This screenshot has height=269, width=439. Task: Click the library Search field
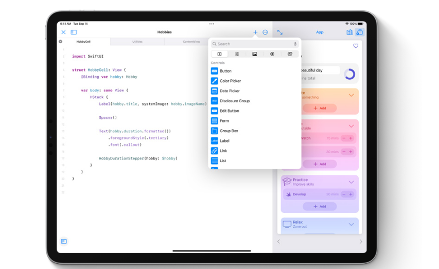[x=255, y=44]
